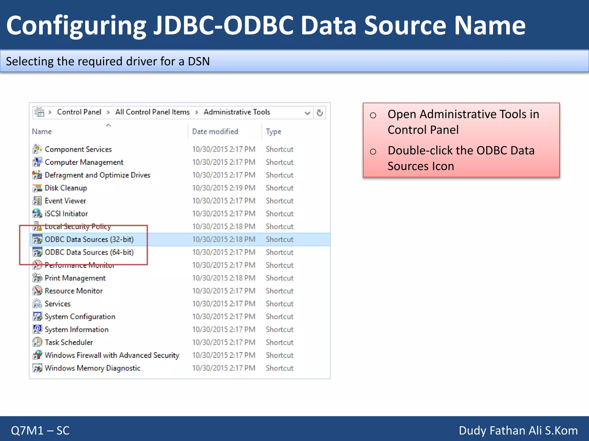This screenshot has width=589, height=441.
Task: Expand chevron after All Control Panel Items
Action: [197, 112]
